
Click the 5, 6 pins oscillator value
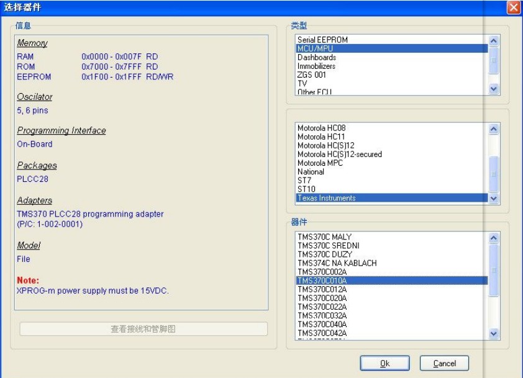32,110
